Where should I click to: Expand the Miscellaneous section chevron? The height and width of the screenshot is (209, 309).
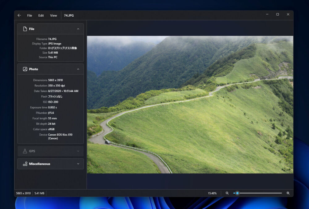pos(78,164)
